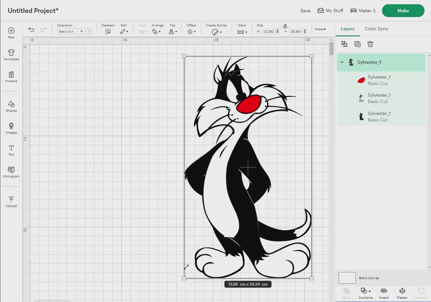Switch to the Color Sync tab
The height and width of the screenshot is (302, 431).
(x=376, y=29)
